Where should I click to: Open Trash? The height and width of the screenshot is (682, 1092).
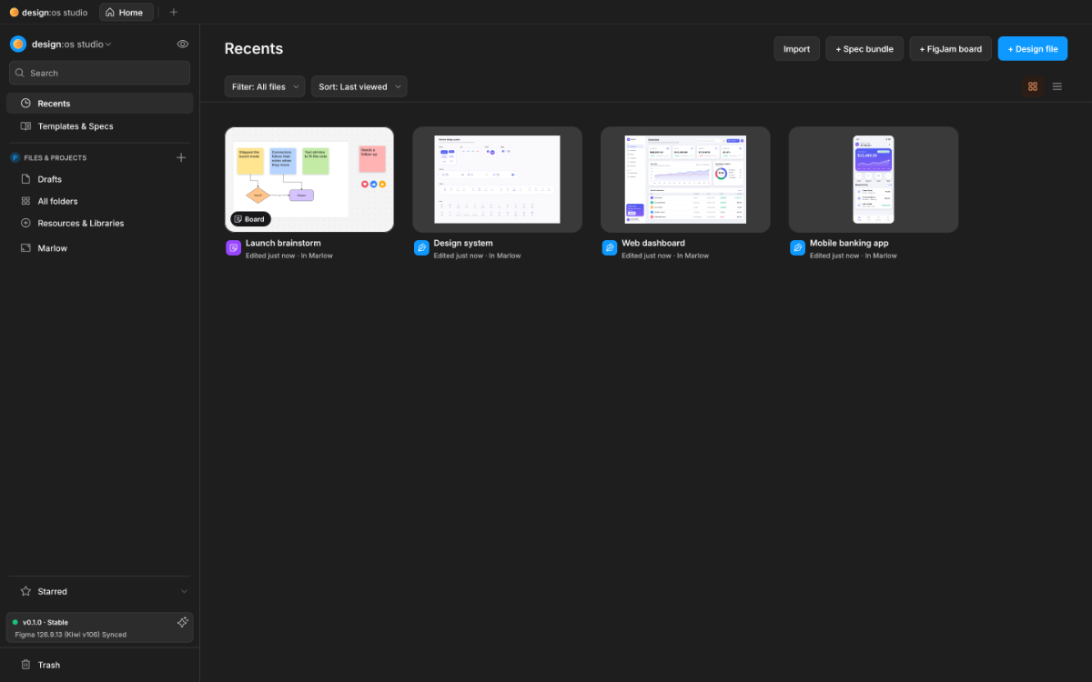tap(99, 665)
